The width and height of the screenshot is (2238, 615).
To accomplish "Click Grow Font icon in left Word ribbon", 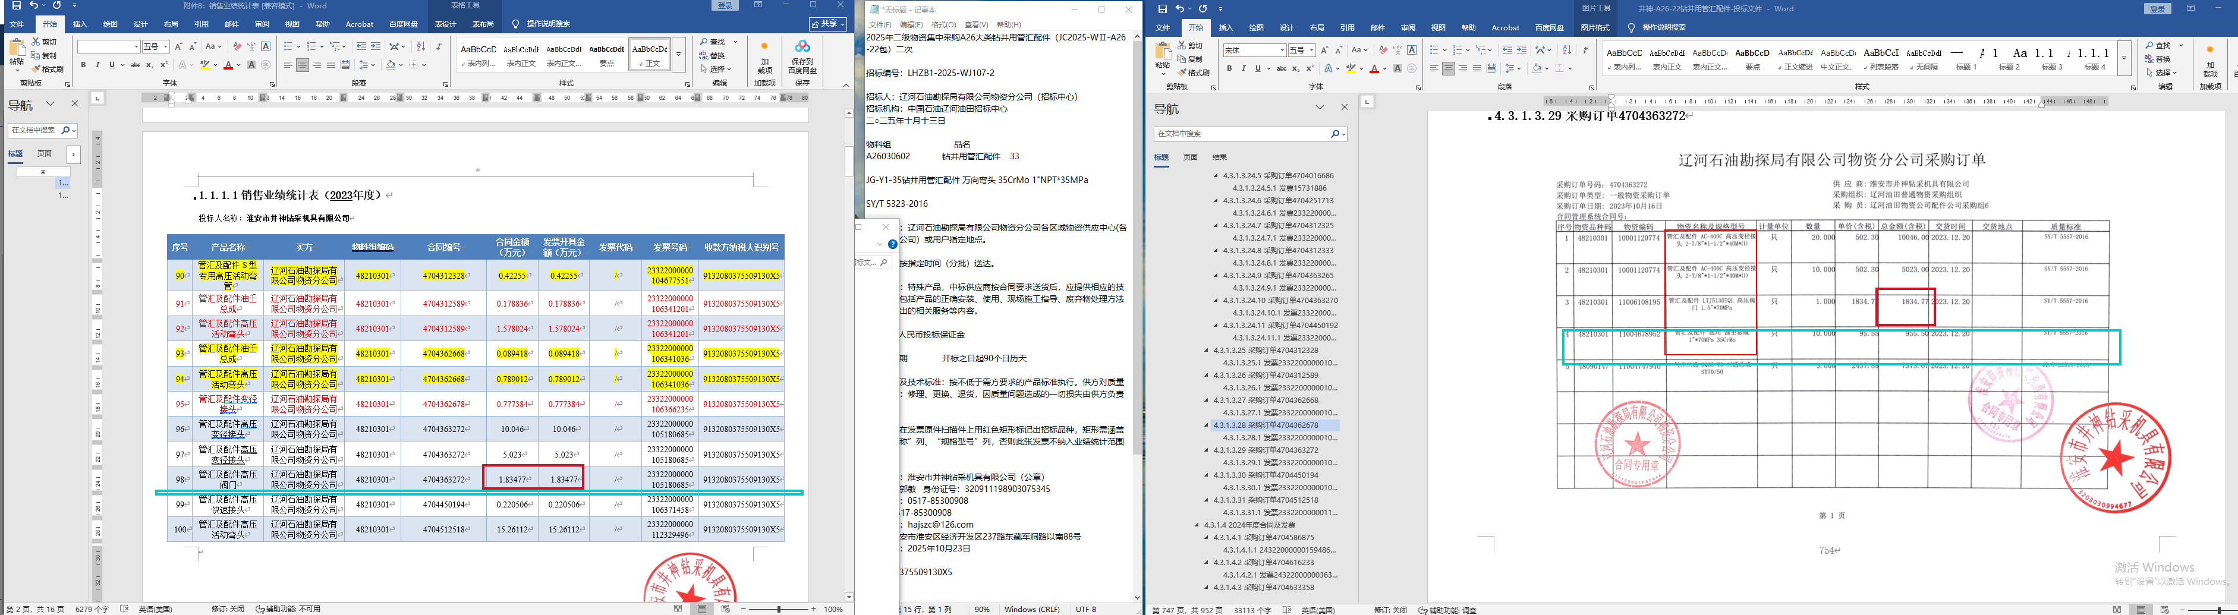I will (179, 47).
